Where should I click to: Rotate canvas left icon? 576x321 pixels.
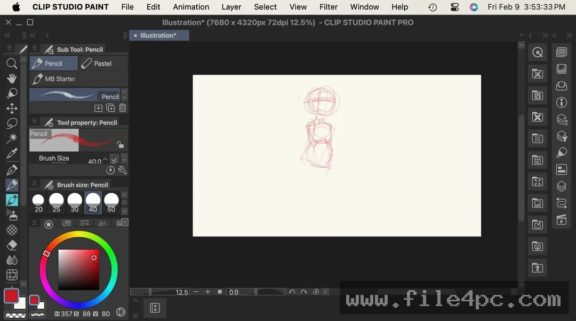tap(292, 292)
